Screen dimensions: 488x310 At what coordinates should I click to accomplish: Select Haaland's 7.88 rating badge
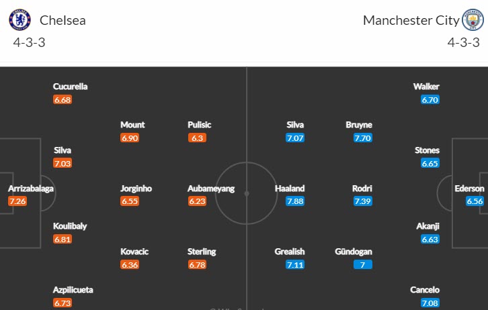(x=295, y=201)
